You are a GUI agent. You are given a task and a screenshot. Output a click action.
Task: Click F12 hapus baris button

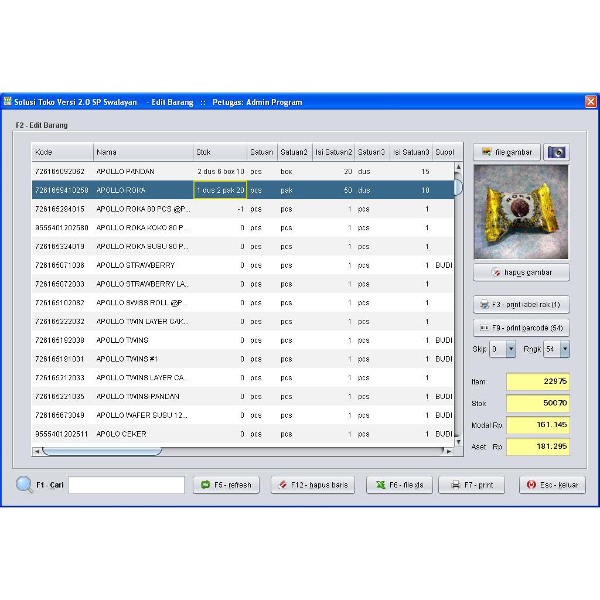[313, 485]
